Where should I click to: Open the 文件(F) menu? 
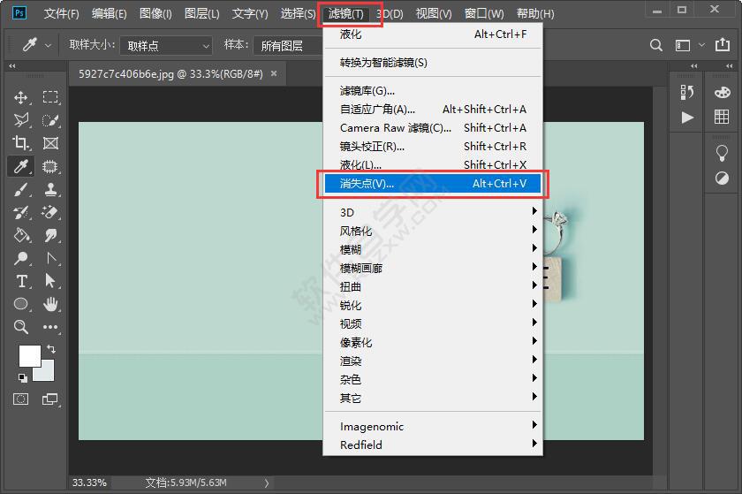pos(61,13)
